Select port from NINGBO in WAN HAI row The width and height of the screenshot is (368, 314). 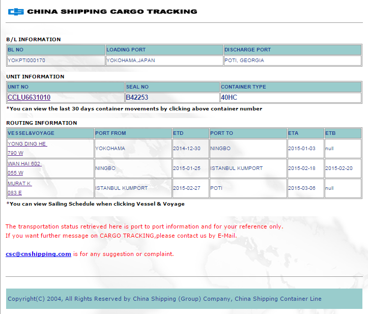[105, 168]
